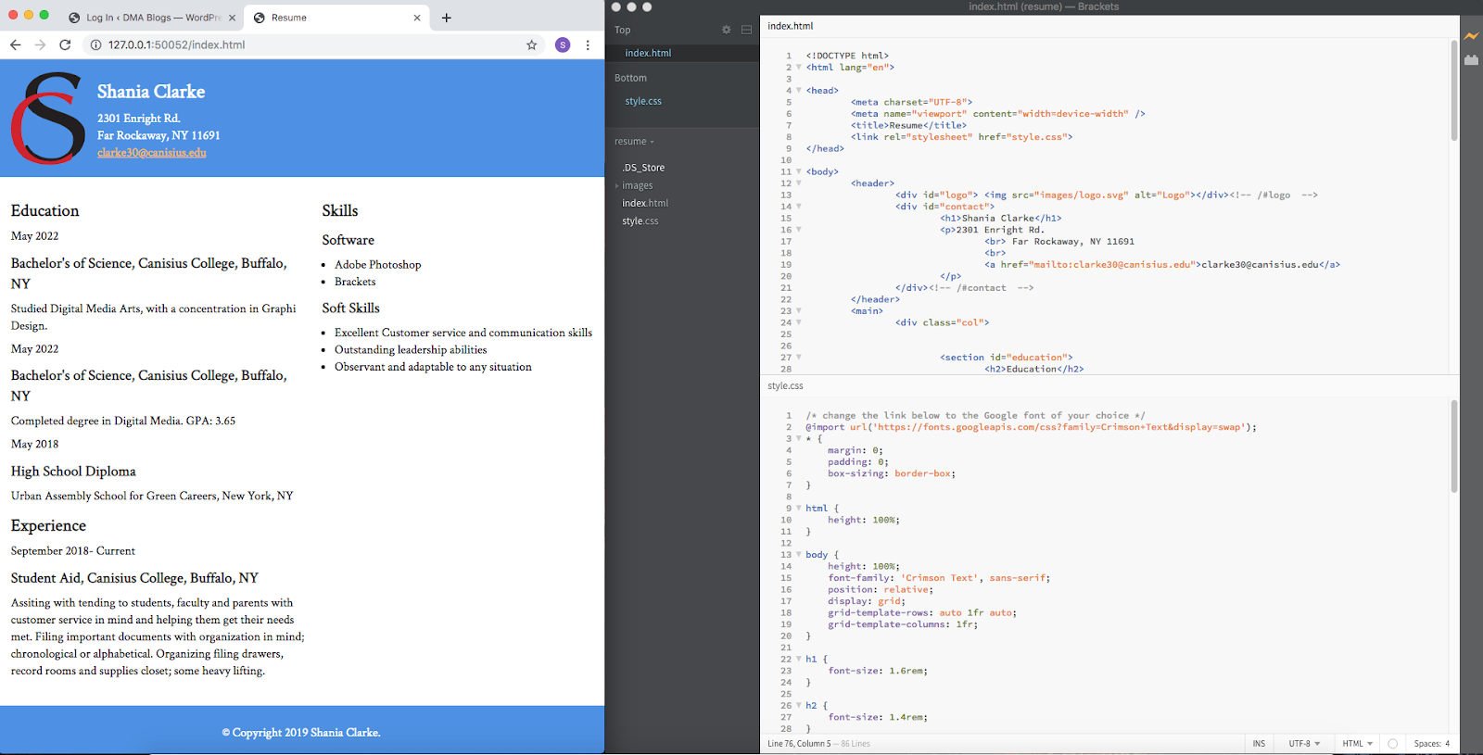
Task: Collapse the html rule at style.css line 9
Action: point(799,508)
